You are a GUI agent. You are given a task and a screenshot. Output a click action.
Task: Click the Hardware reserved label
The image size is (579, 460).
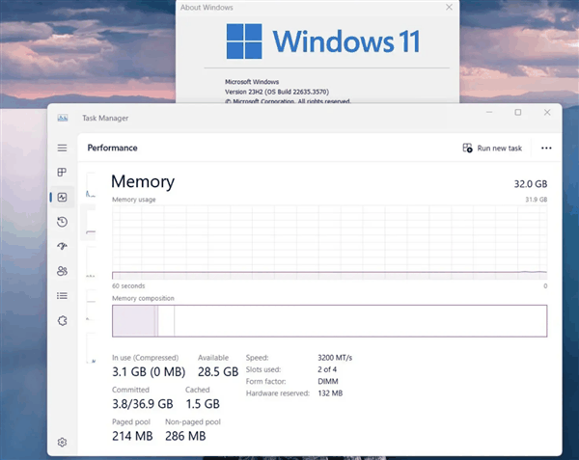[278, 393]
